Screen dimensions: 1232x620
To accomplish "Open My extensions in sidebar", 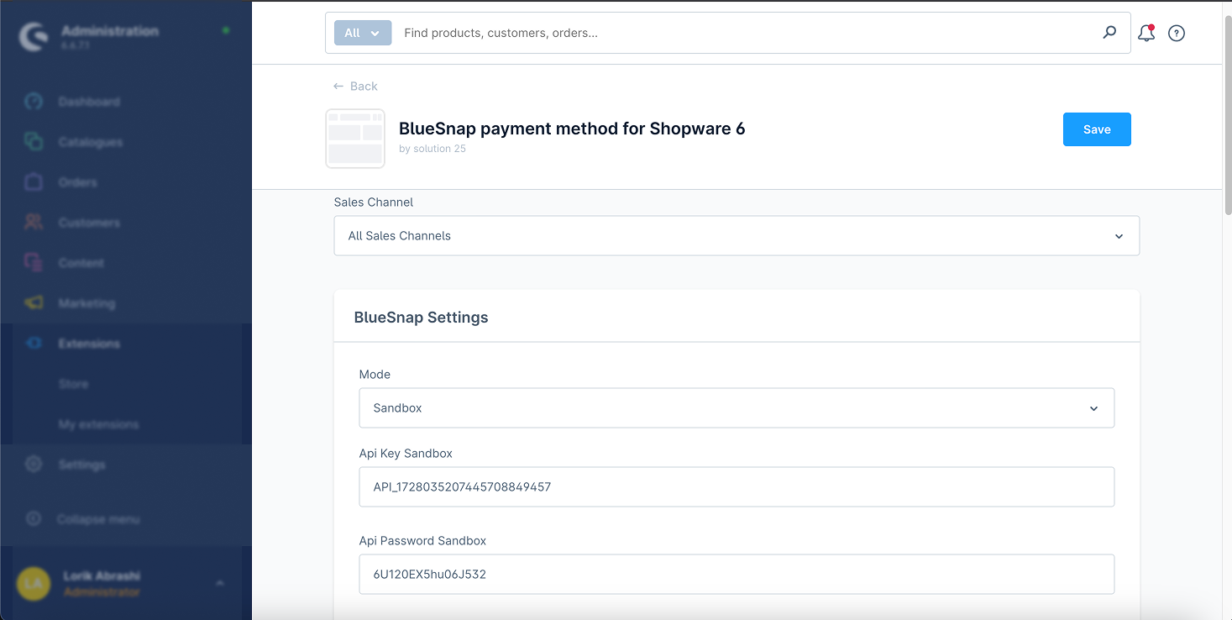I will coord(98,424).
